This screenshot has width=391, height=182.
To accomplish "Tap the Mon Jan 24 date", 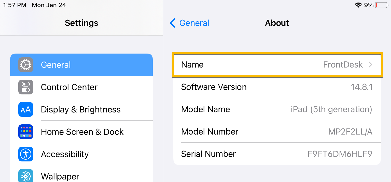I will [49, 5].
